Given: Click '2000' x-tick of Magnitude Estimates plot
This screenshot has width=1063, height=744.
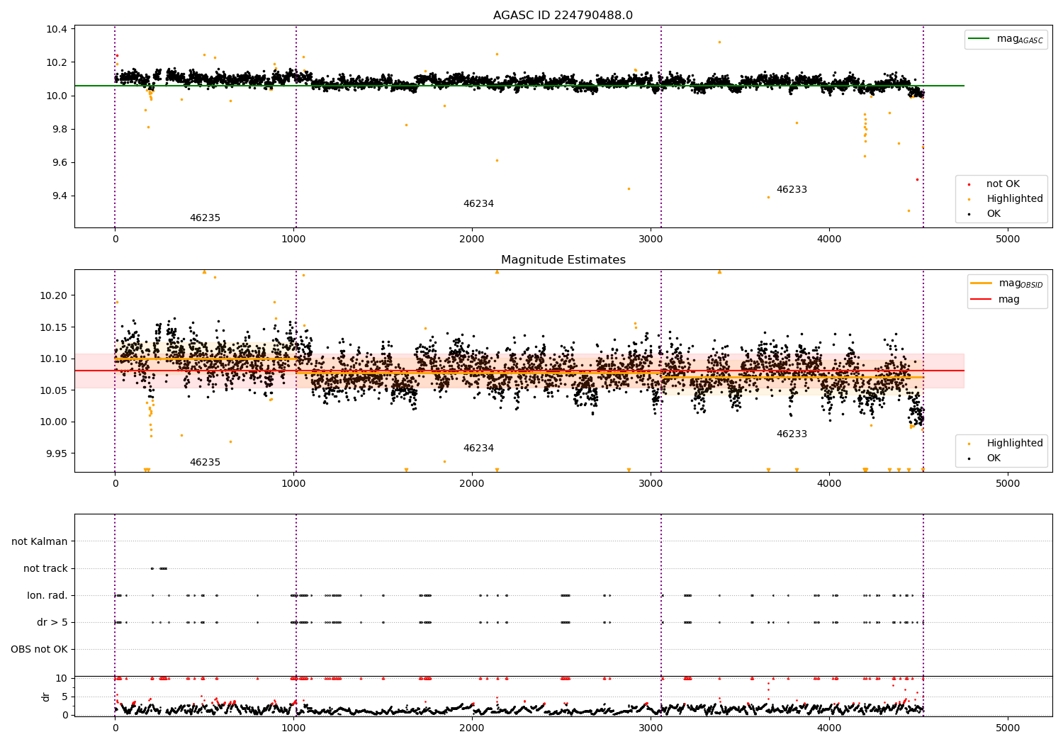Looking at the screenshot, I should click(472, 484).
